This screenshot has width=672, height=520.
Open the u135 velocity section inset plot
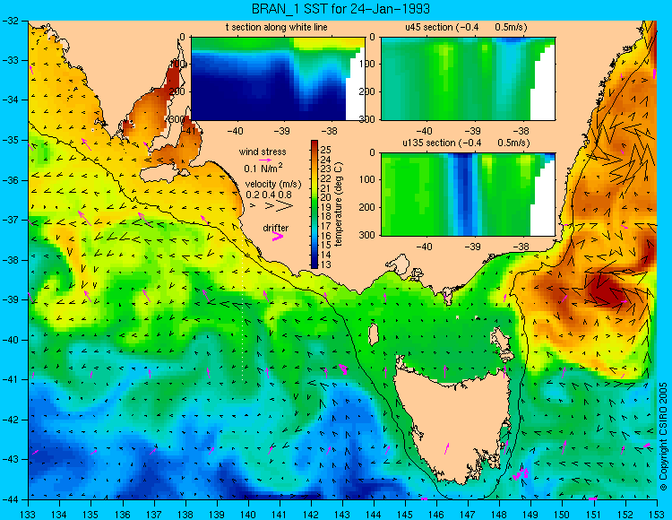coord(468,195)
